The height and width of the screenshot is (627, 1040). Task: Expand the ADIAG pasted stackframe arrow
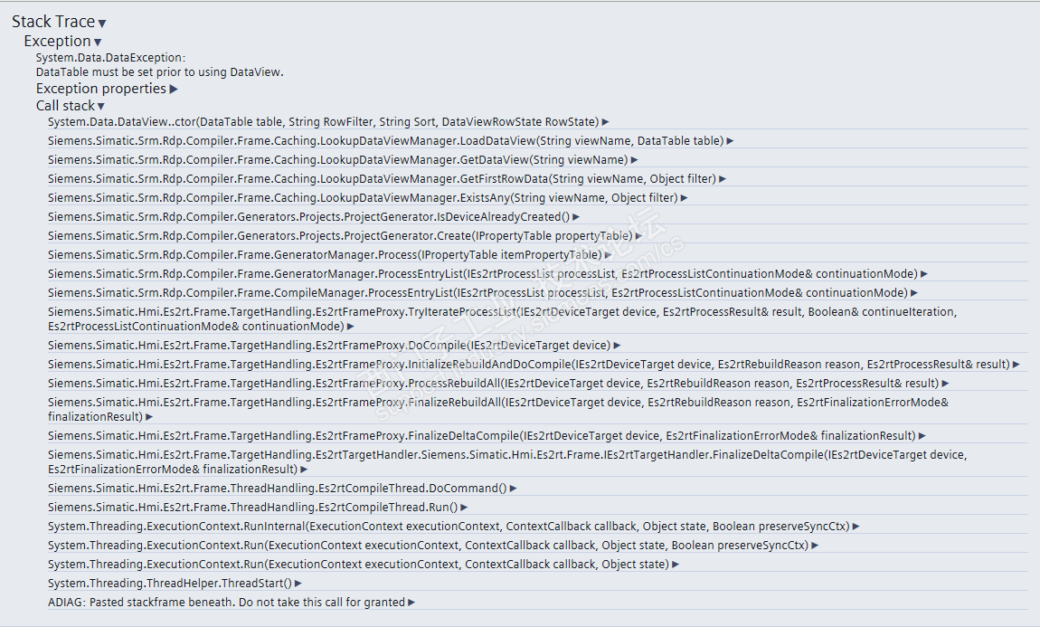411,603
